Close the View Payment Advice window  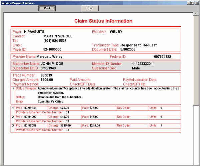(x=197, y=2)
